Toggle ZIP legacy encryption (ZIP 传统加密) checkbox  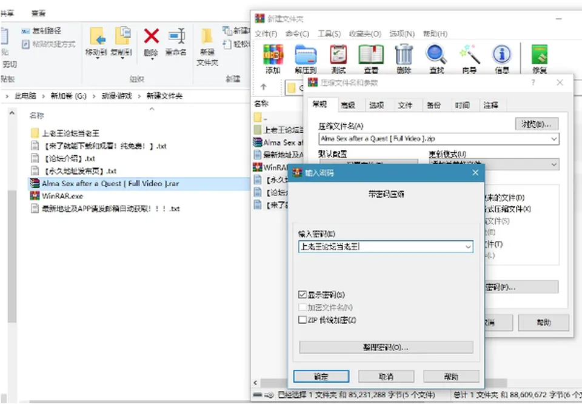(302, 320)
